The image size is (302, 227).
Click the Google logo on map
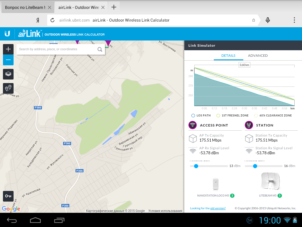click(x=11, y=209)
